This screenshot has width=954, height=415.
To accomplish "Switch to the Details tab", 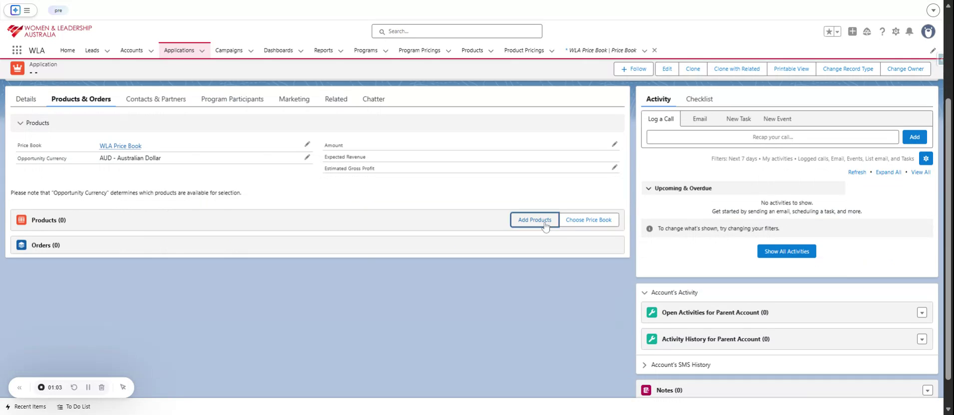I will 26,99.
